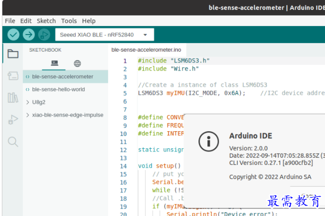Screen dimensions: 325x216
Task: Start debugging with the debug play button
Action: coord(44,35)
